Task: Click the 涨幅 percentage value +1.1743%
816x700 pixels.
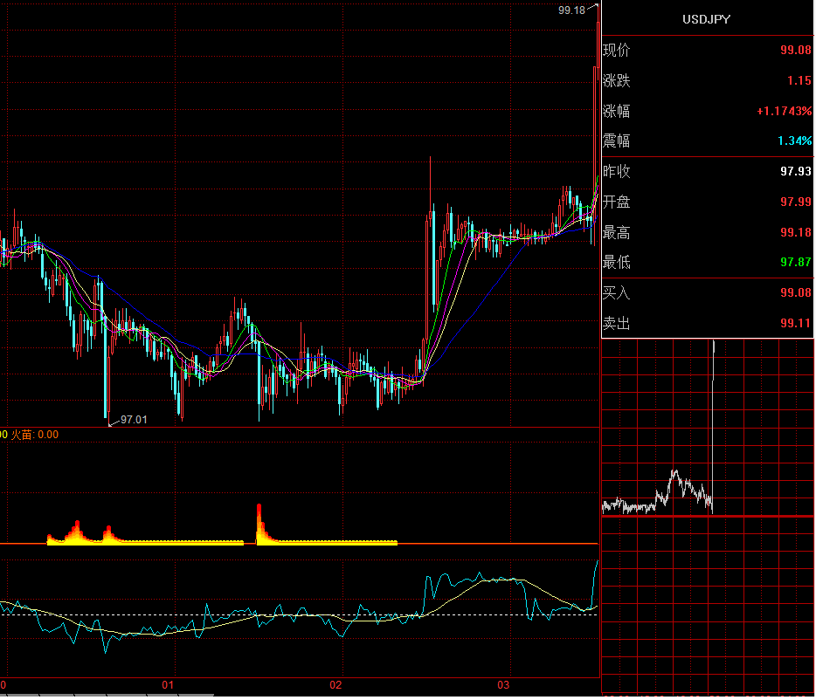Action: click(x=785, y=112)
